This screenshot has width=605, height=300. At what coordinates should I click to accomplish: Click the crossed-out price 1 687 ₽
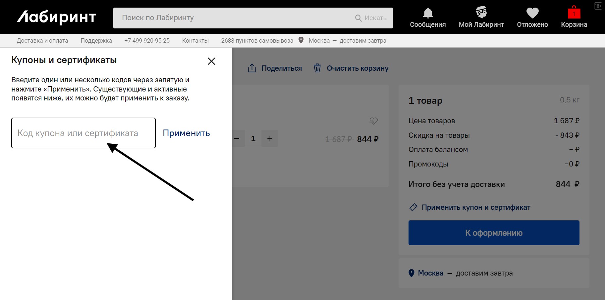point(340,139)
